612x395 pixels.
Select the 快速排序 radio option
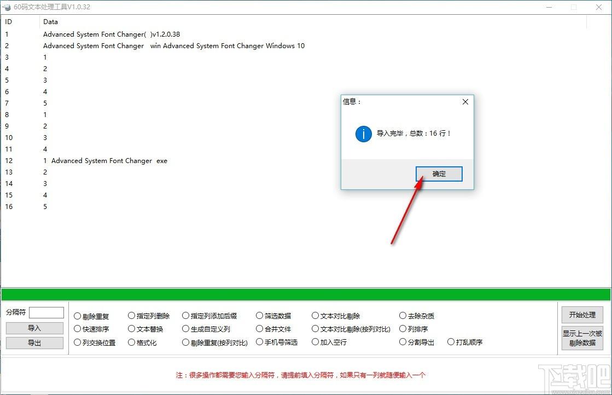click(77, 329)
